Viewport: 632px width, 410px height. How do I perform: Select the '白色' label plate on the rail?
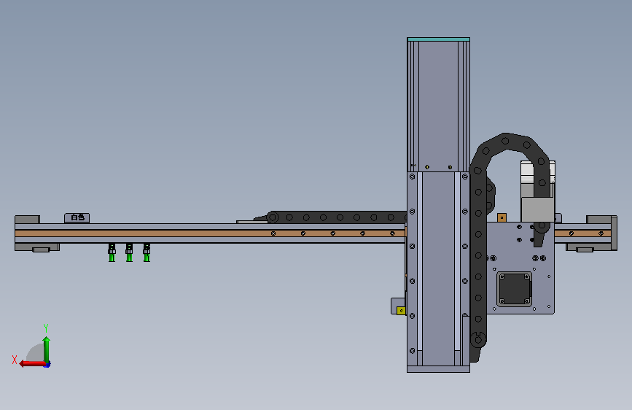[x=77, y=218]
